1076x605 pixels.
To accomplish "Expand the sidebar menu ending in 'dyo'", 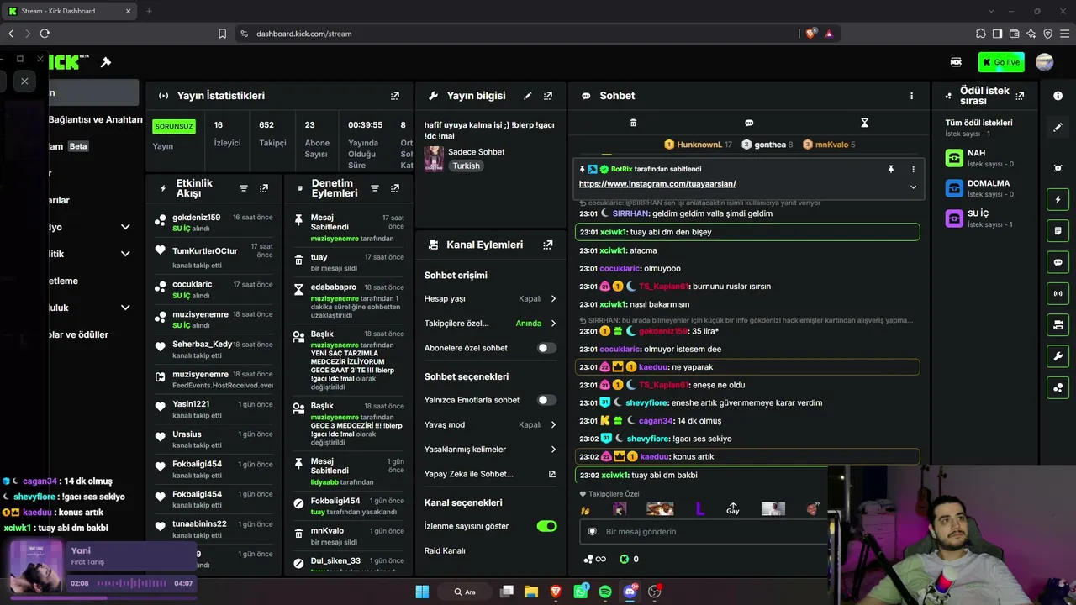I will pos(125,227).
